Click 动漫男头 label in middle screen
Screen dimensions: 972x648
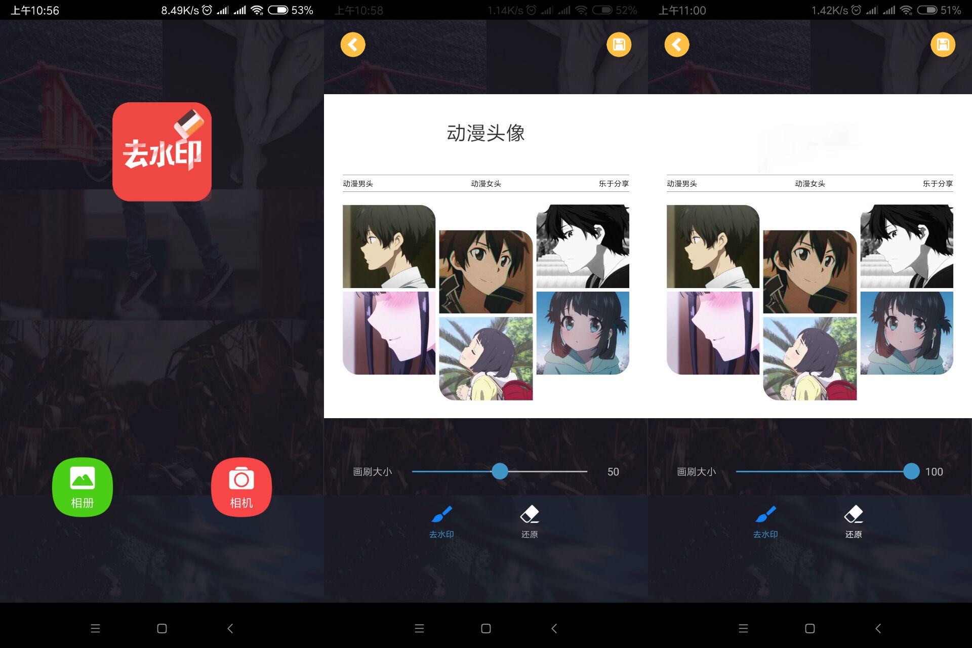(x=358, y=184)
